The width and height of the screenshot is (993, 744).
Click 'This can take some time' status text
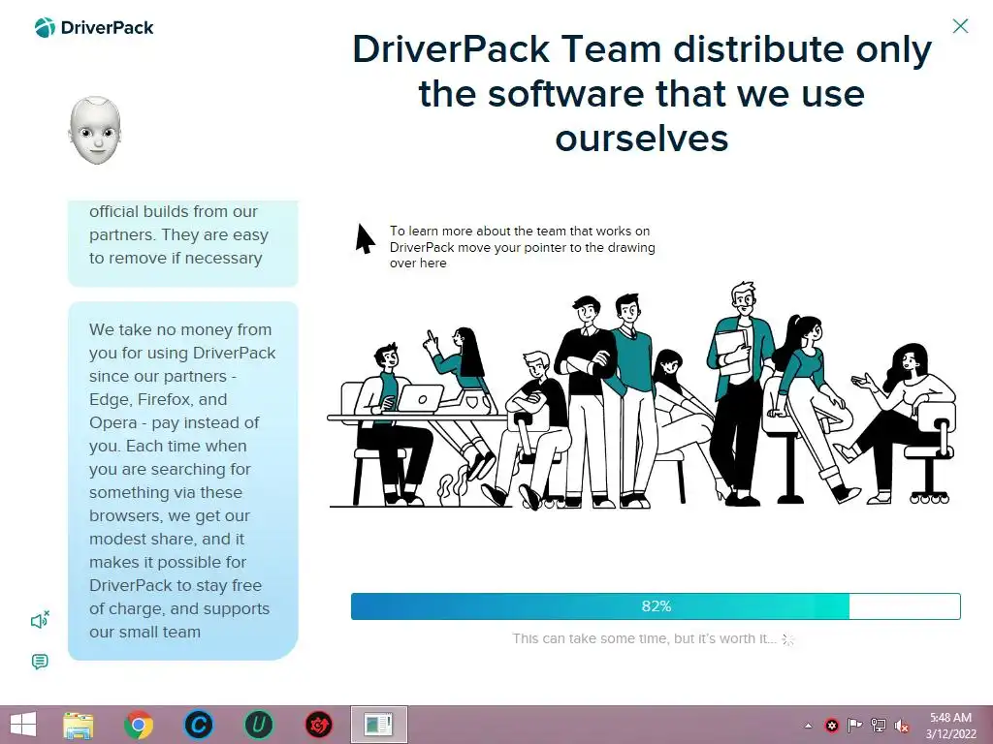(644, 638)
